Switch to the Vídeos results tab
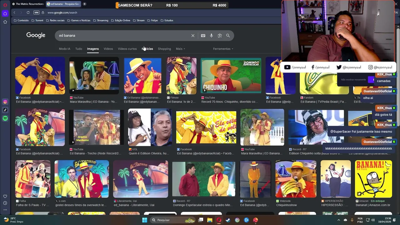This screenshot has width=400, height=225. [x=108, y=49]
